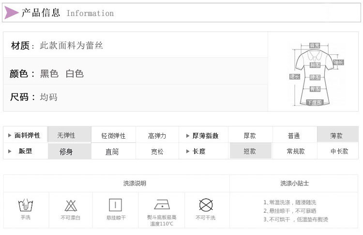363x235 pixels.
Task: Expand the 长度 row arrow
Action: (188, 151)
